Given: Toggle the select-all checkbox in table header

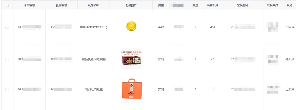Looking at the screenshot, I should tap(7, 5).
